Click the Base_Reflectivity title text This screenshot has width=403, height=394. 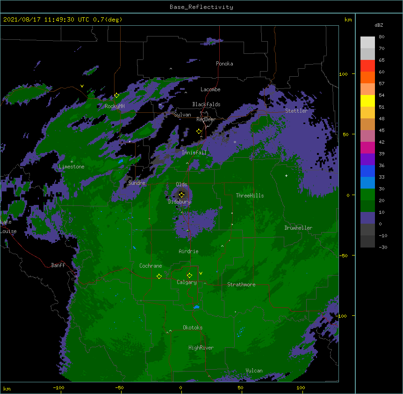tap(201, 7)
